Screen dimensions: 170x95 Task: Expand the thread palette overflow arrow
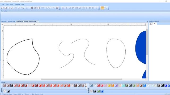86,86
